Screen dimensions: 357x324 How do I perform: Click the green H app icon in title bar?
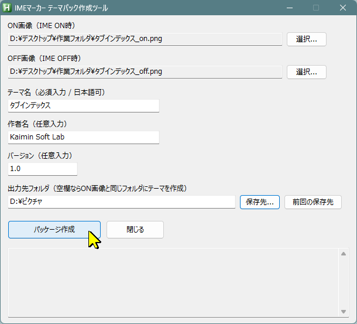click(x=7, y=8)
